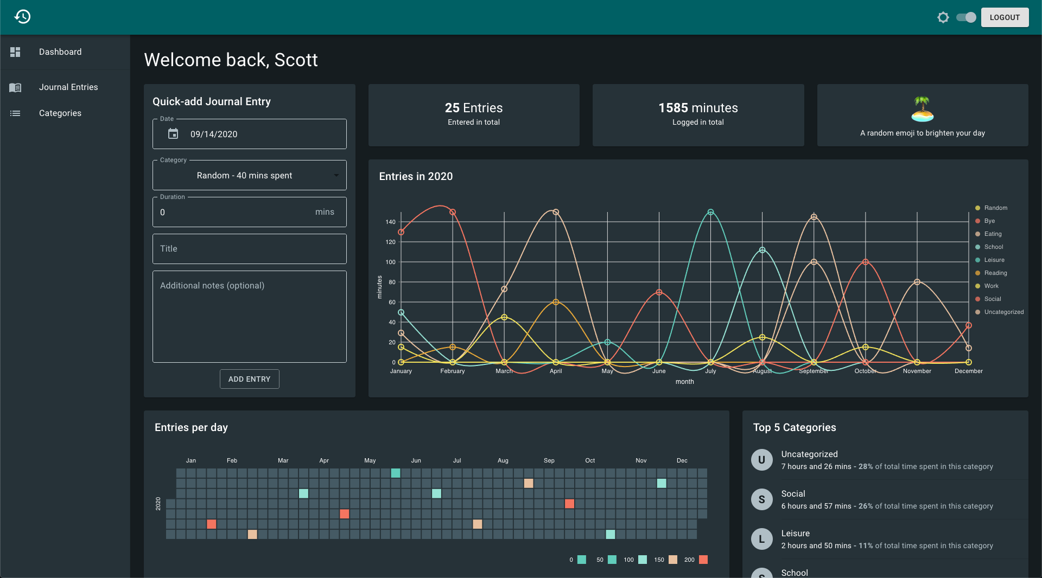Click the Uncategorized U avatar
The width and height of the screenshot is (1042, 578).
(761, 460)
